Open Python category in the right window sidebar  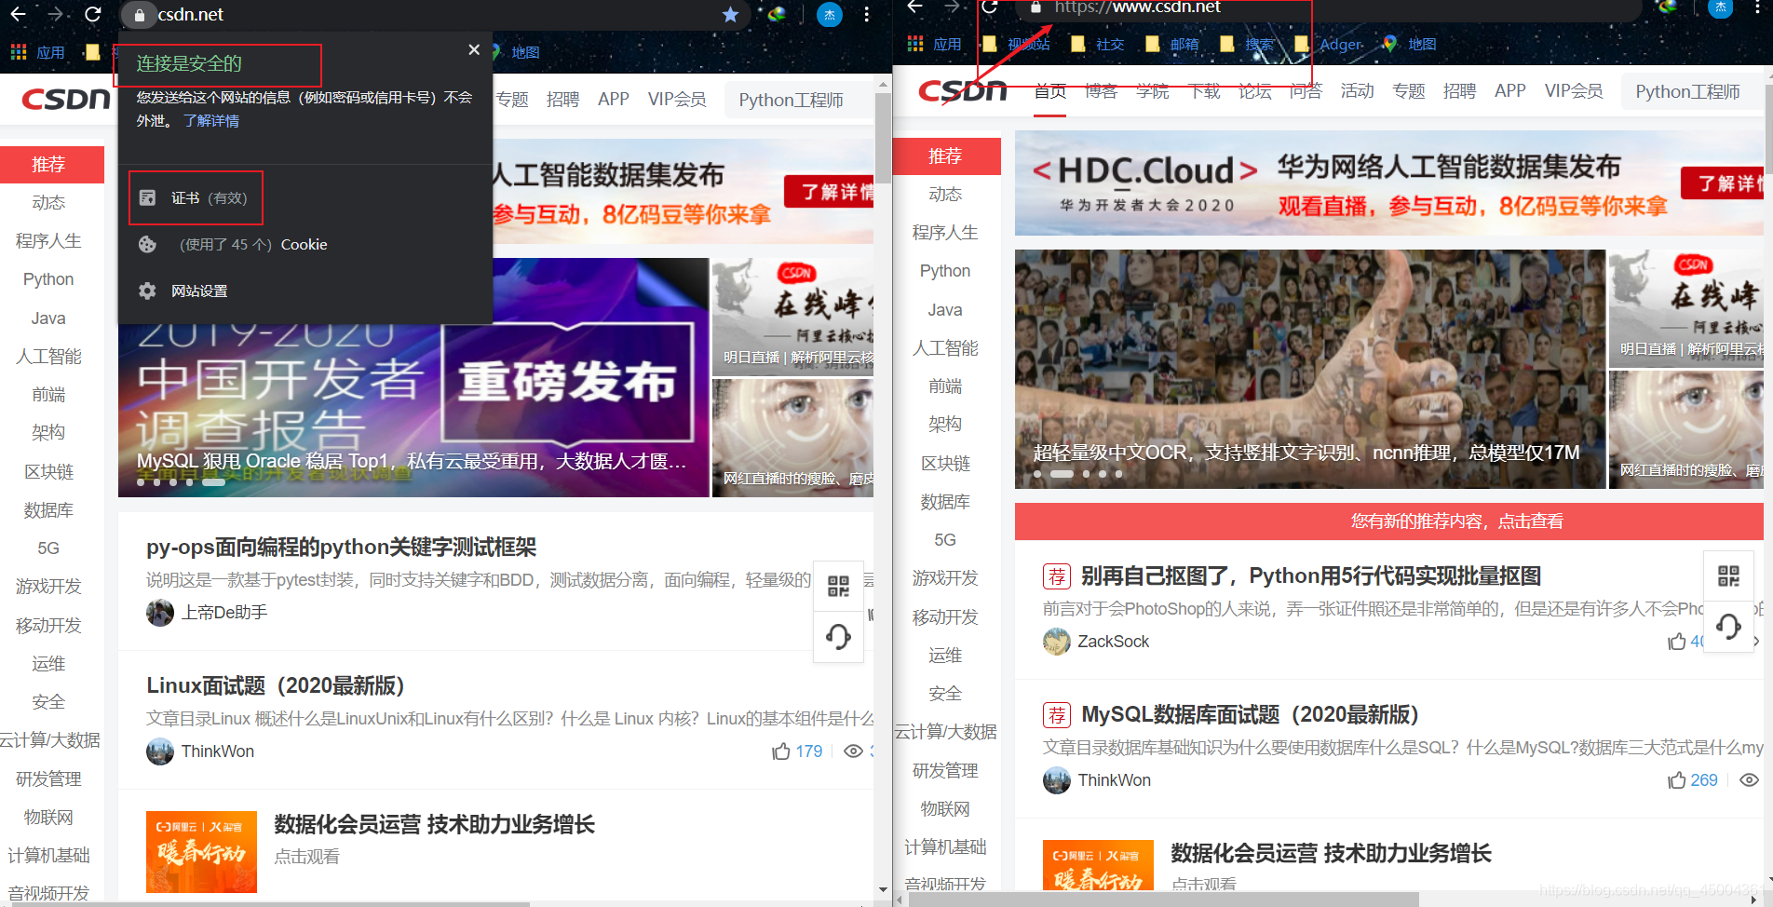pos(945,271)
